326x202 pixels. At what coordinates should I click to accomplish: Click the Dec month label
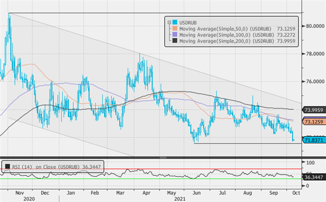(x=45, y=193)
